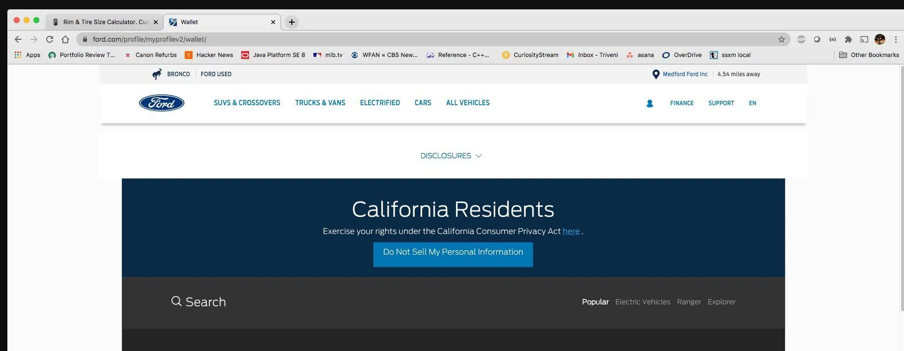The height and width of the screenshot is (351, 904).
Task: Open CuriosityStream bookmark
Action: pyautogui.click(x=530, y=55)
